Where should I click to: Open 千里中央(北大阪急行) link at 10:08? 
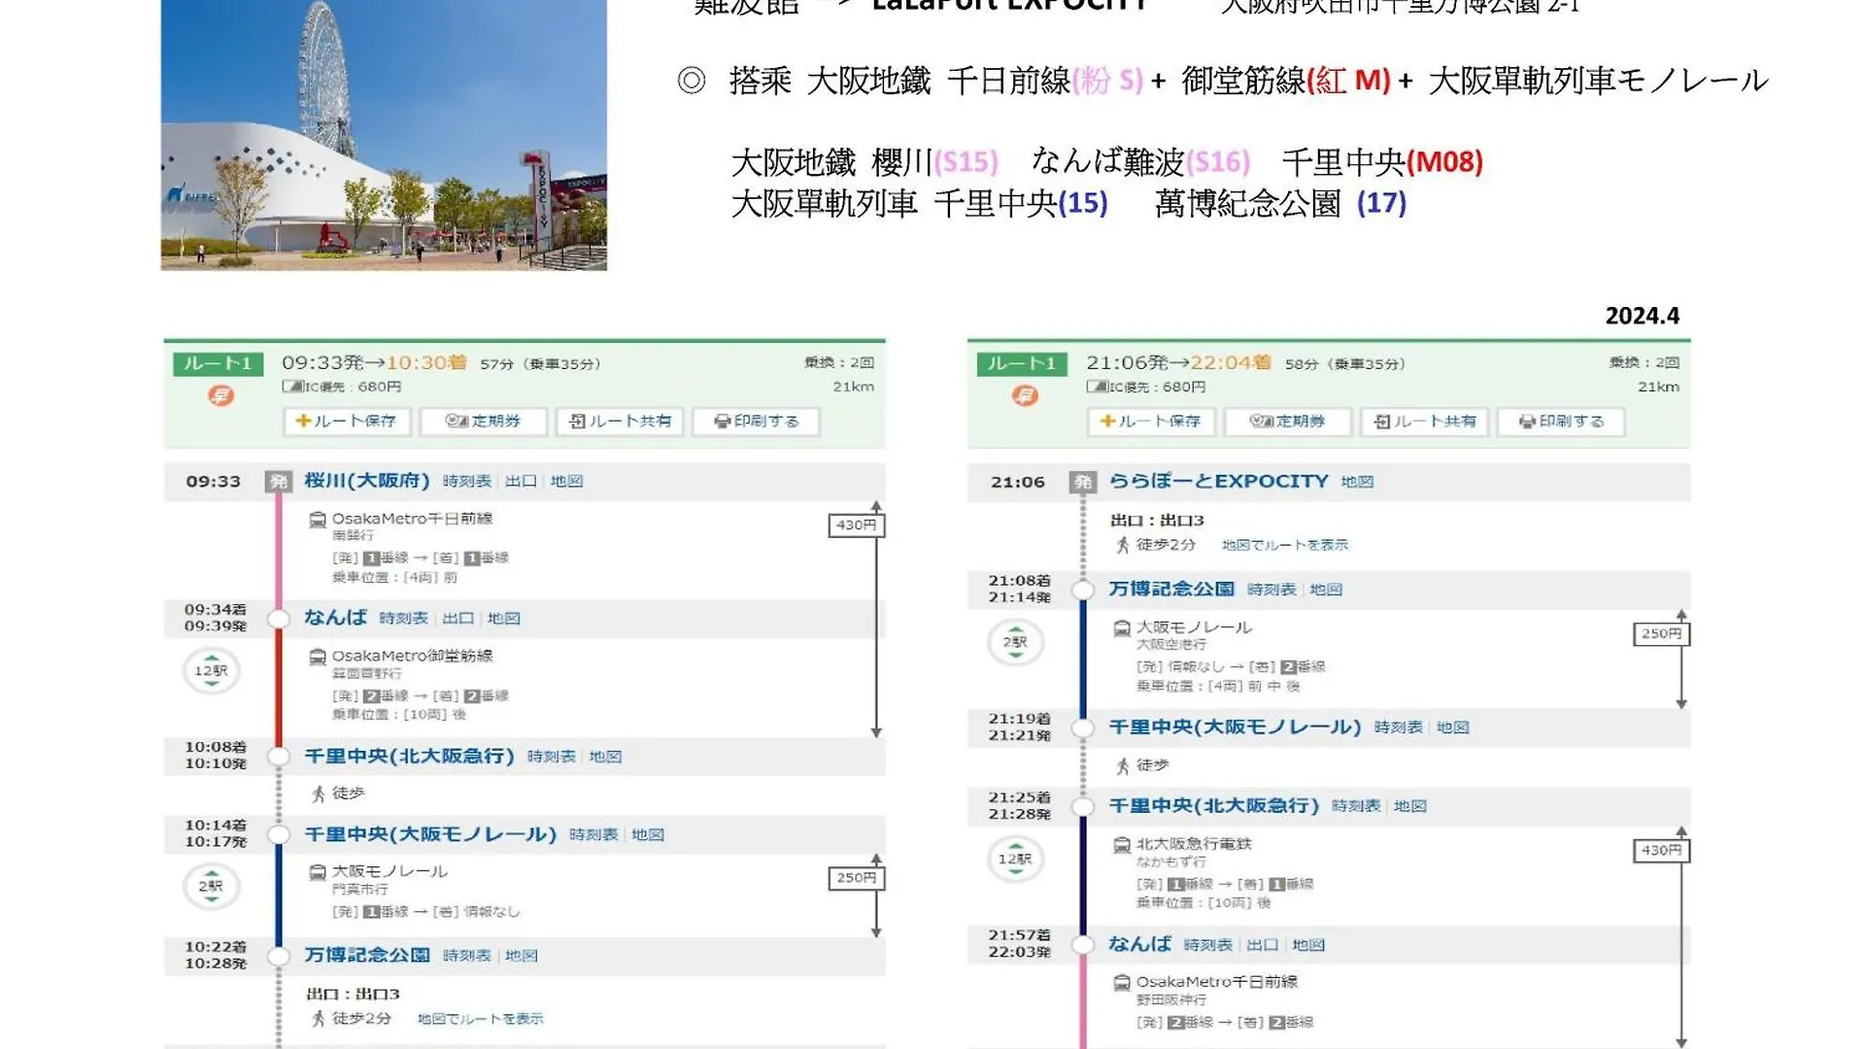pyautogui.click(x=409, y=756)
